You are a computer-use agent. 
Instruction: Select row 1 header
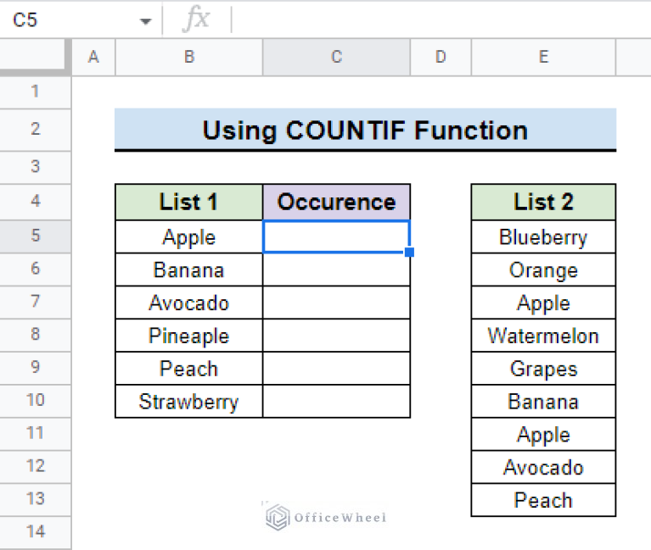click(x=36, y=92)
